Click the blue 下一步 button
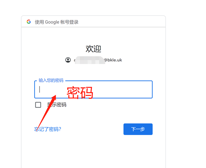Screen dimensions: 206x168 click(138, 129)
